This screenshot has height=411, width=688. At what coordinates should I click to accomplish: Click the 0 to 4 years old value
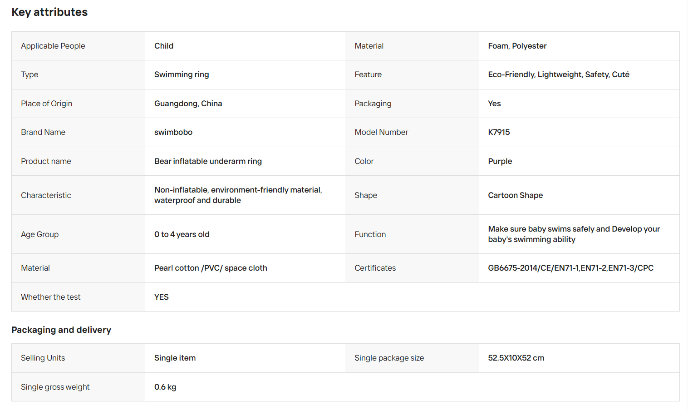point(182,234)
